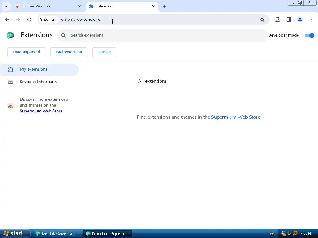Close the Extensions tab
The width and height of the screenshot is (318, 238).
pos(153,6)
